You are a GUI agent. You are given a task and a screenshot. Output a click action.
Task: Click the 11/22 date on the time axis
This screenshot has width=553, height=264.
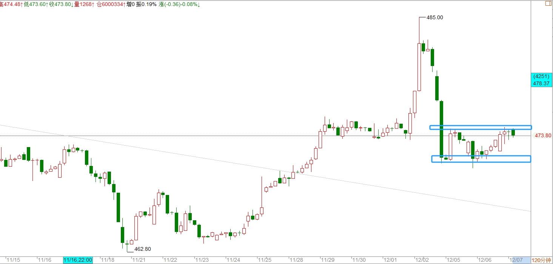(x=170, y=260)
